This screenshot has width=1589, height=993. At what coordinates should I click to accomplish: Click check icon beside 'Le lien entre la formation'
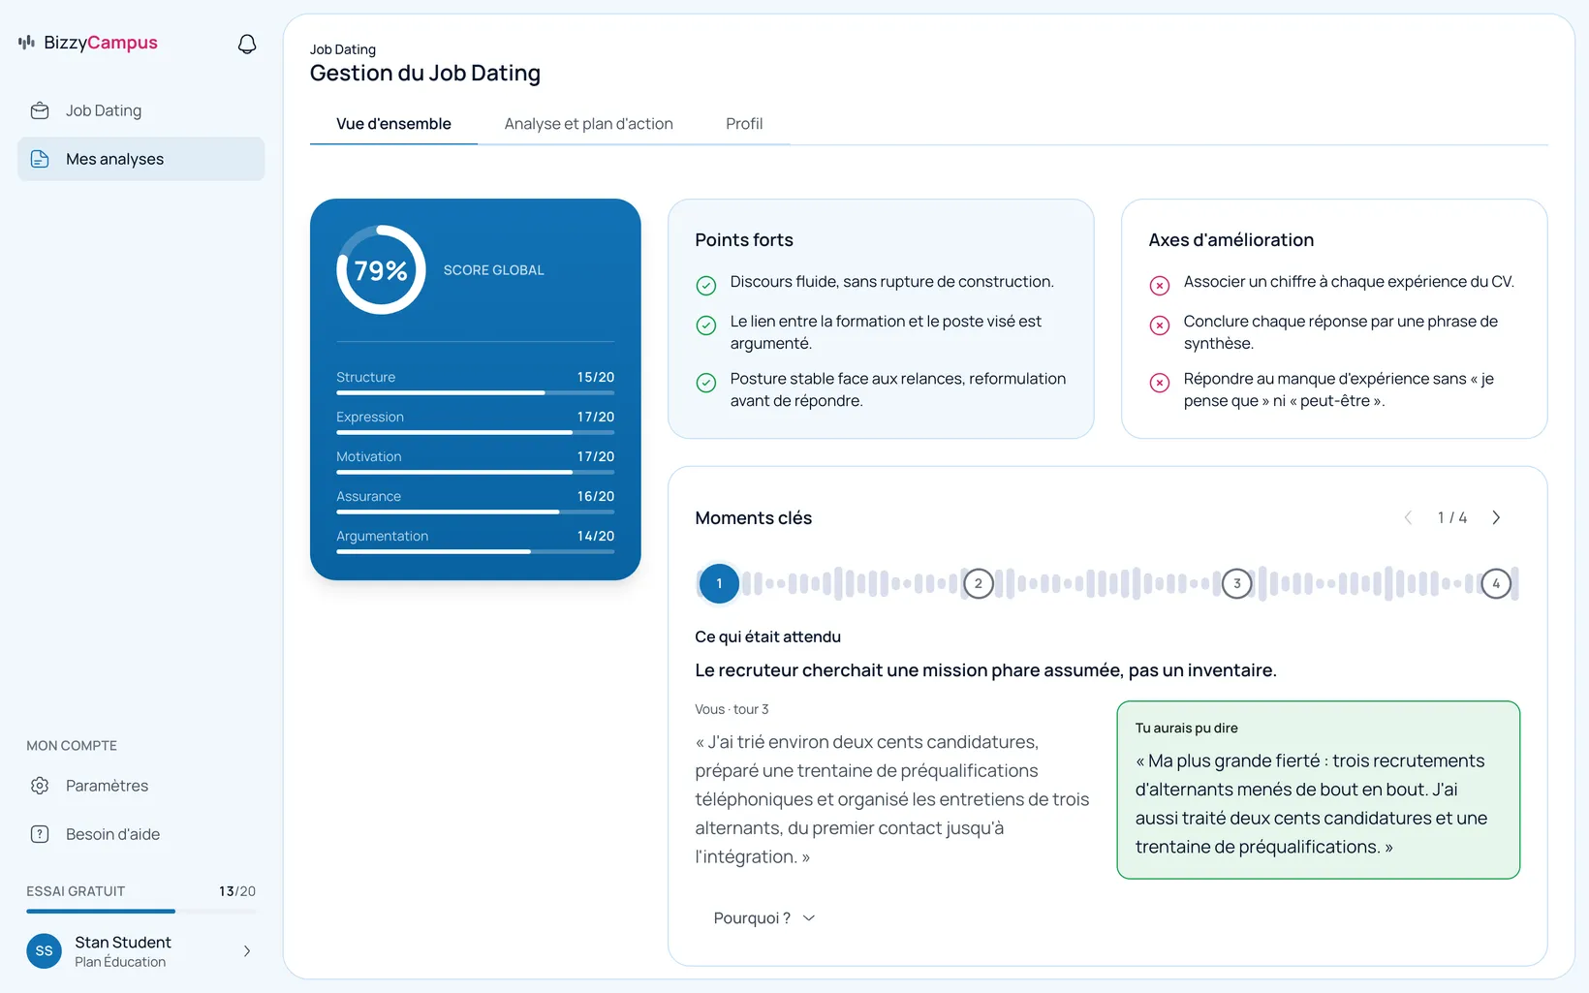click(706, 326)
